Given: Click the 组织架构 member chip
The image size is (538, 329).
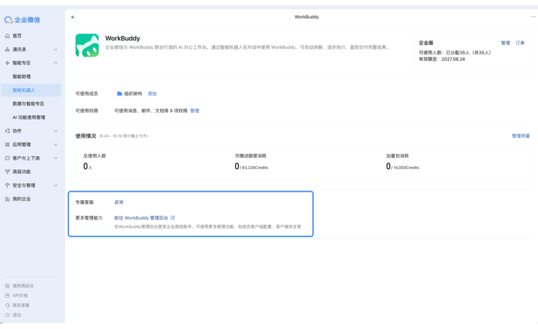Looking at the screenshot, I should point(130,93).
